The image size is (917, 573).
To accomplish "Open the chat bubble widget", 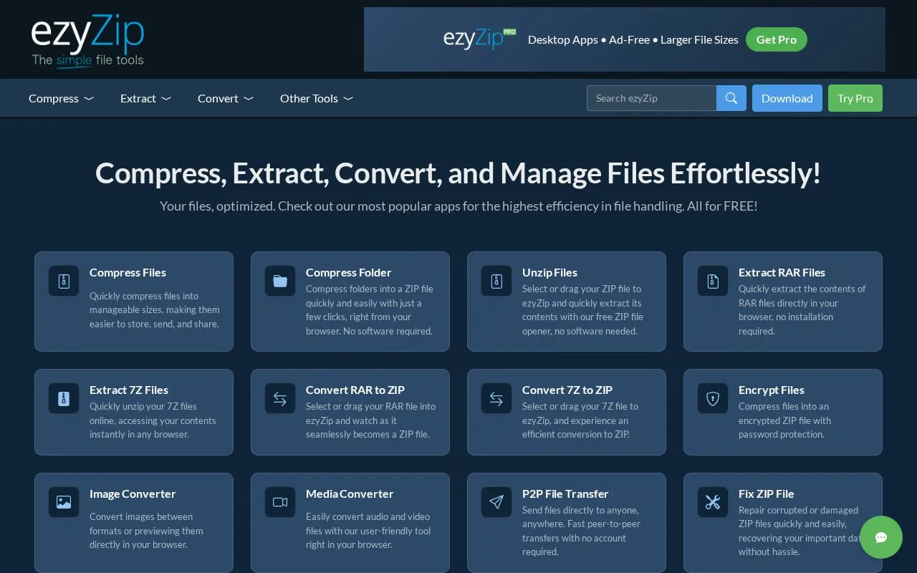I will click(881, 537).
